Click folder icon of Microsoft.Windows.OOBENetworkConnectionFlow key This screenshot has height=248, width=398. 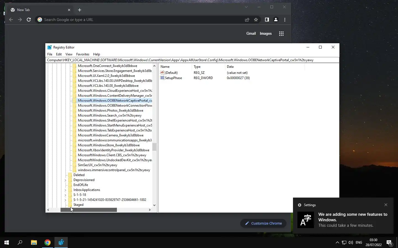pyautogui.click(x=74, y=106)
